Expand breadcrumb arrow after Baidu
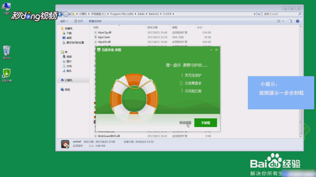The width and height of the screenshot is (316, 177). click(147, 14)
